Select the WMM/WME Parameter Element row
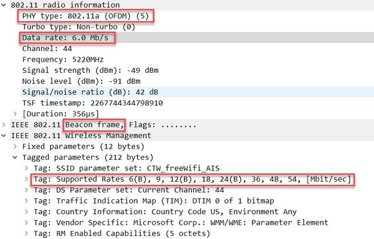The height and width of the screenshot is (239, 374). (181, 223)
